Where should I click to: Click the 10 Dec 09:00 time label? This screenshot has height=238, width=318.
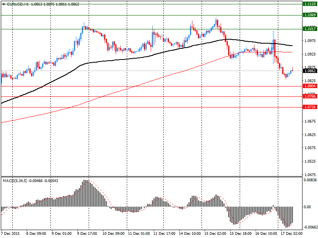[x=114, y=234]
